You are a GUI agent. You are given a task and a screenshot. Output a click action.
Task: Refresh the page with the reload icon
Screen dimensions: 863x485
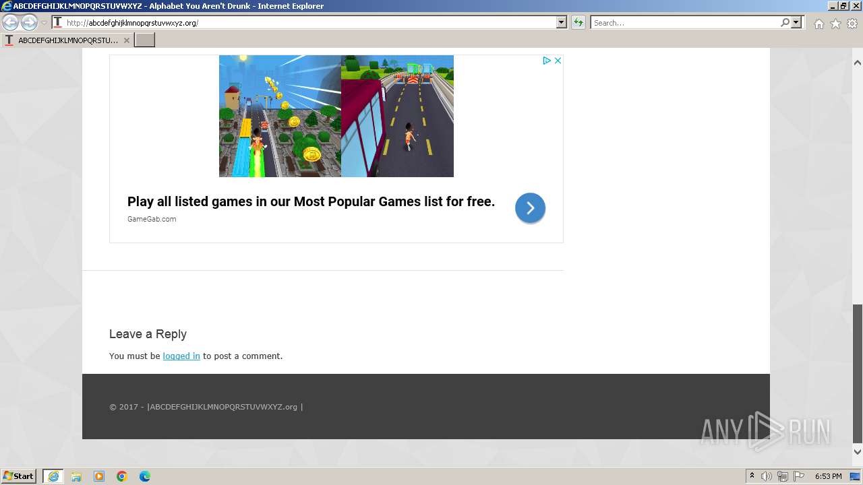click(x=578, y=23)
